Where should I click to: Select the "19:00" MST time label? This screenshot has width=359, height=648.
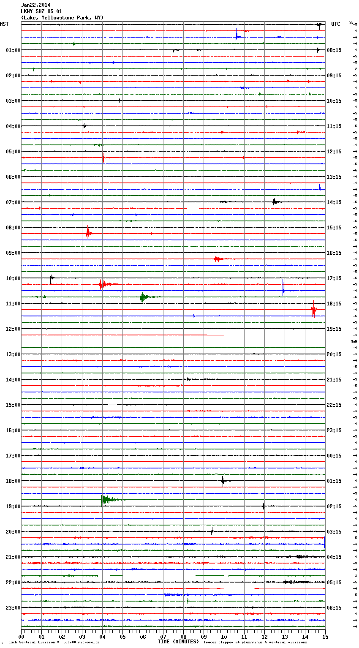click(13, 506)
